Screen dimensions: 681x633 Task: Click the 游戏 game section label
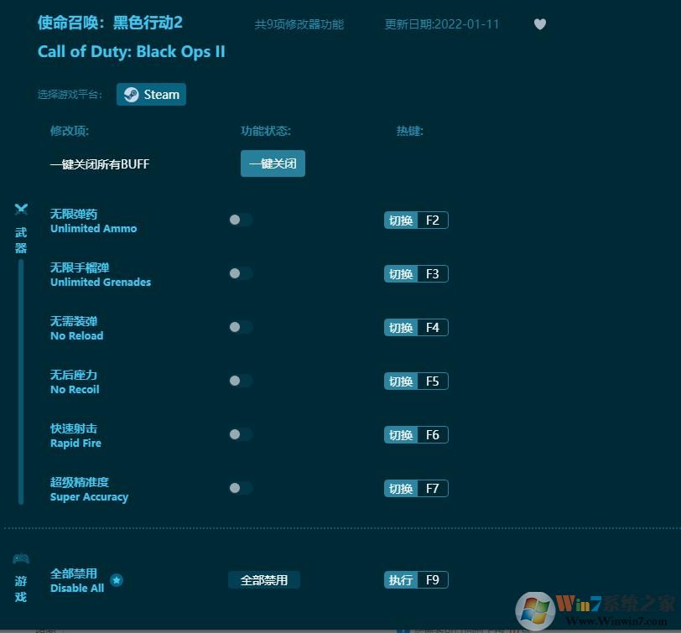pos(21,589)
